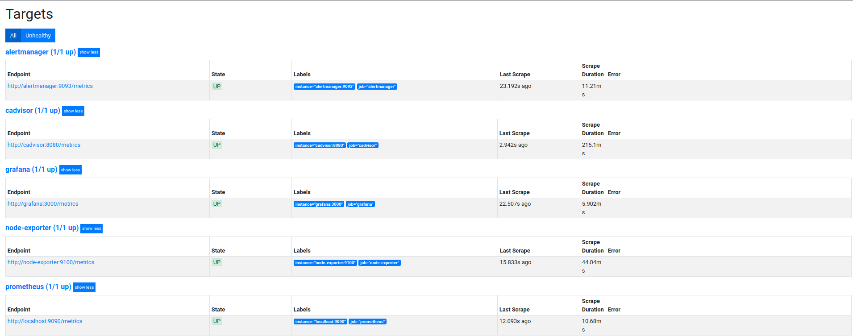Click the job="alertmanager" label
The image size is (853, 336).
[377, 87]
